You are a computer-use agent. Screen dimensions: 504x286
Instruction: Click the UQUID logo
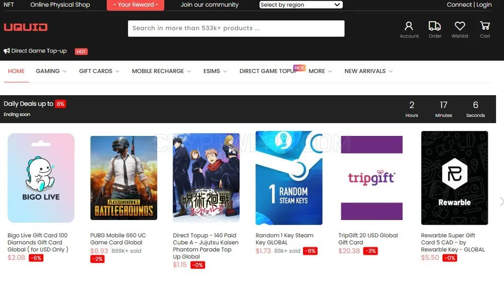tap(26, 27)
